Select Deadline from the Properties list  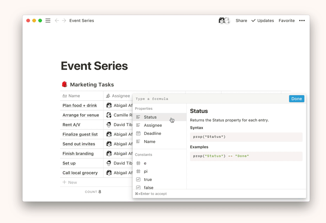click(x=152, y=134)
